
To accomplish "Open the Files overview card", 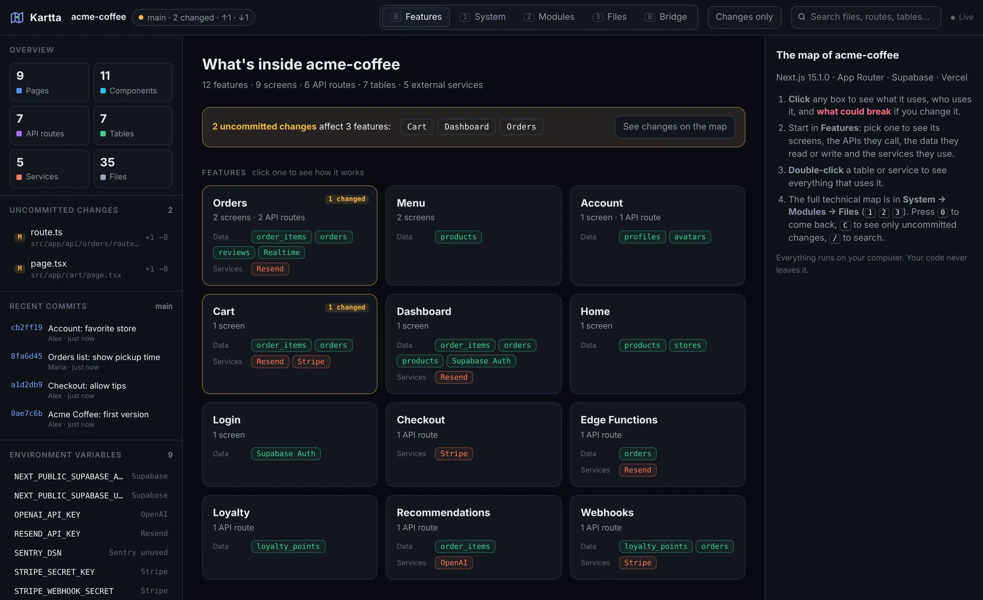I will tap(133, 168).
